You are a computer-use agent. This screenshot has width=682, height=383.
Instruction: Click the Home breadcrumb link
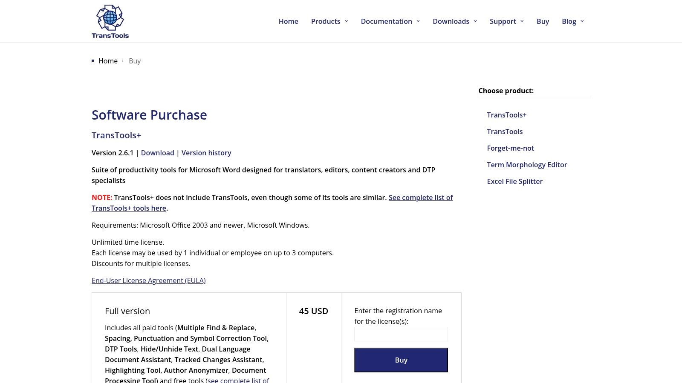108,61
